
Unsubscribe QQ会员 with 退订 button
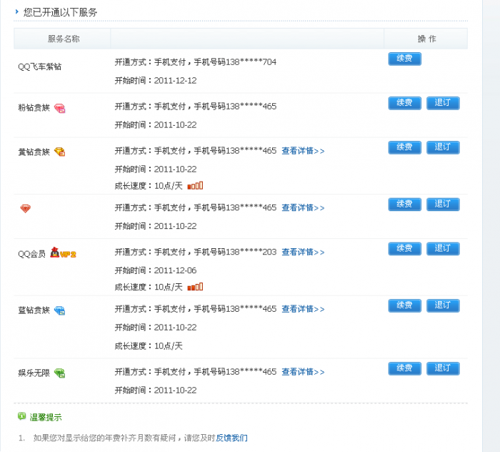pyautogui.click(x=443, y=249)
